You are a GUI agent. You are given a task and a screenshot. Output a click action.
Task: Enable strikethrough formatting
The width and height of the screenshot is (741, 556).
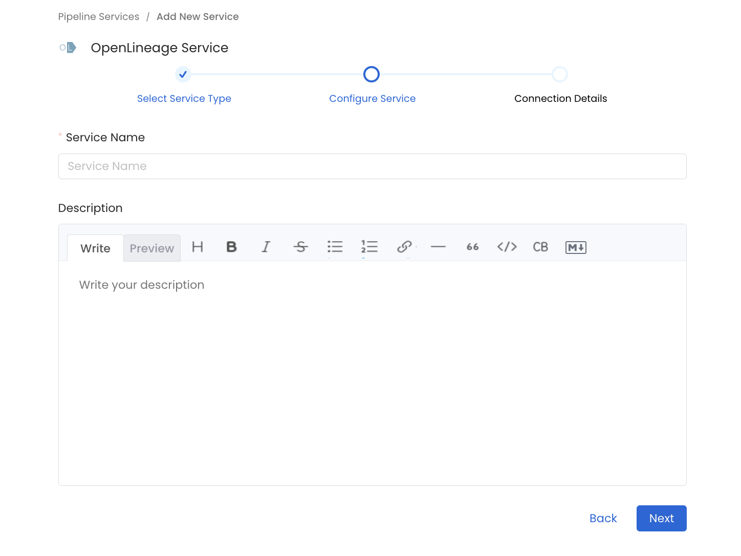coord(301,247)
